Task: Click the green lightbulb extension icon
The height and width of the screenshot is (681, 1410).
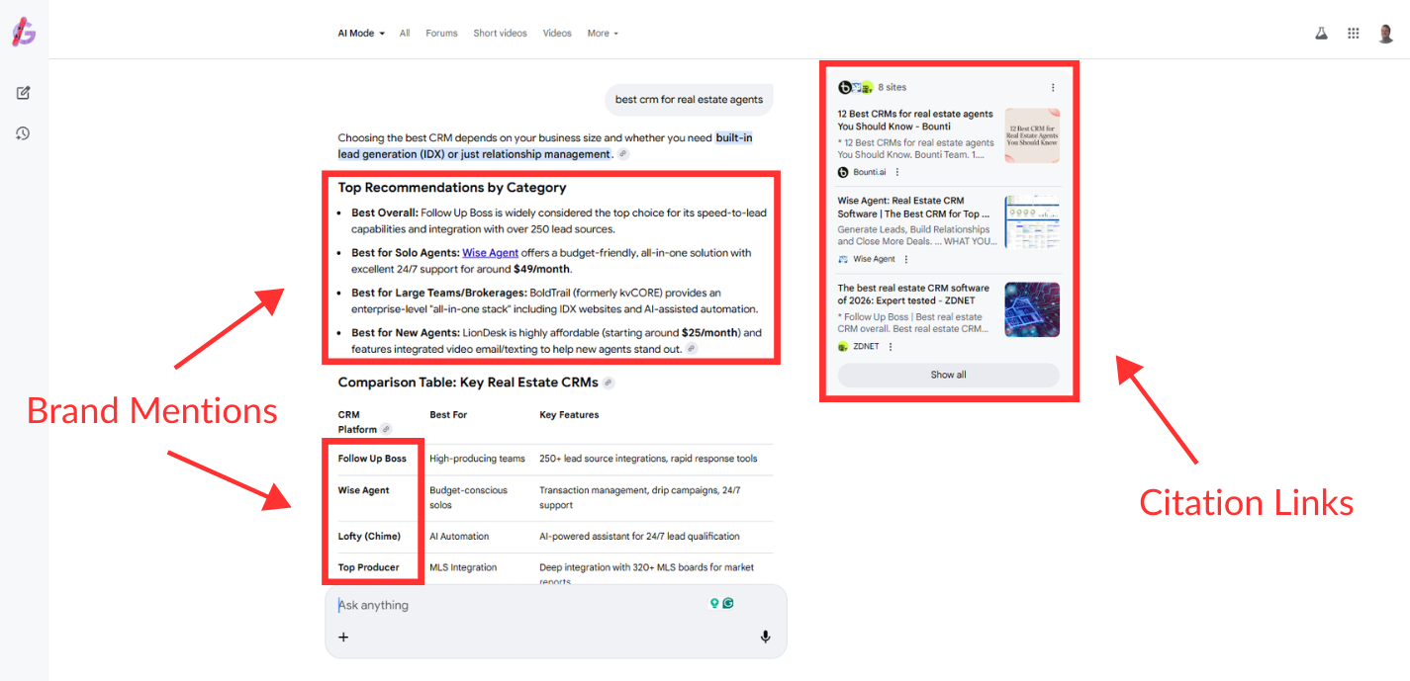Action: pos(714,603)
